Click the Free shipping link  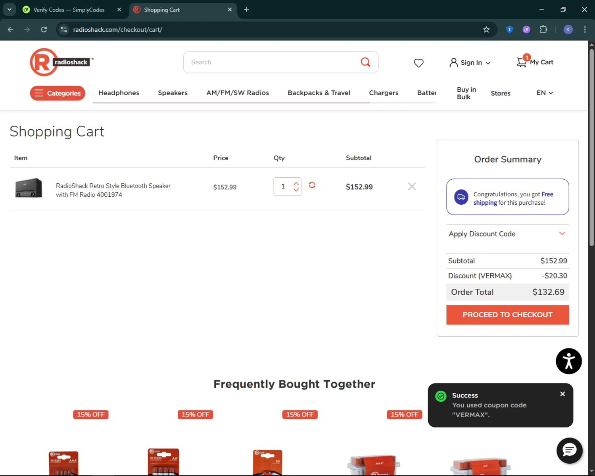pos(513,198)
